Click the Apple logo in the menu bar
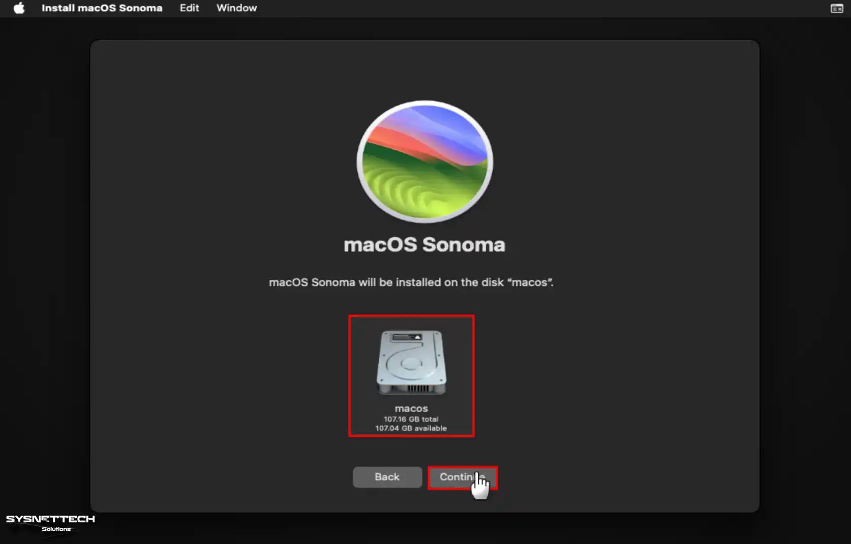This screenshot has width=851, height=544. pyautogui.click(x=19, y=8)
